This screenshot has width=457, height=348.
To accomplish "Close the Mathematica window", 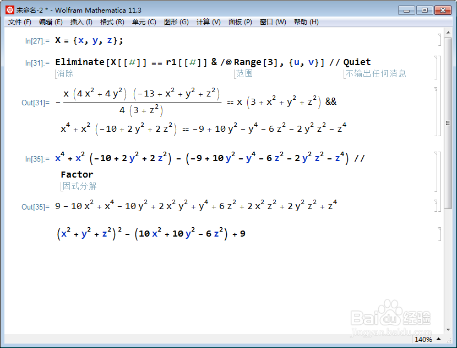I will click(443, 10).
